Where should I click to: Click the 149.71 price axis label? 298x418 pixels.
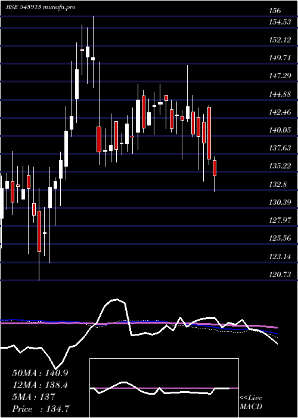click(280, 58)
